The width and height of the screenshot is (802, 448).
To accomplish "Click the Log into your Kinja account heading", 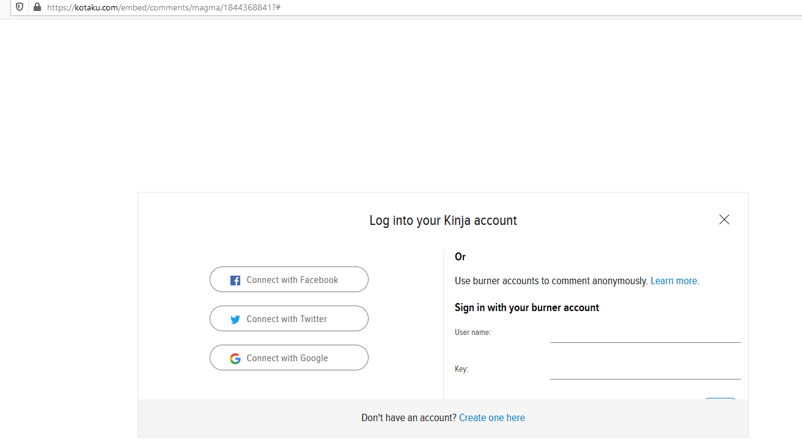I will point(443,220).
